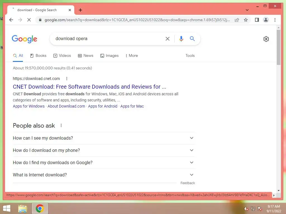The image size is (286, 214).
Task: Open Apps for Android sitelink
Action: tap(103, 106)
